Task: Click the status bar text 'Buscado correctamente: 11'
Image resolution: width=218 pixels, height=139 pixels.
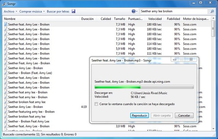Action: (21, 135)
